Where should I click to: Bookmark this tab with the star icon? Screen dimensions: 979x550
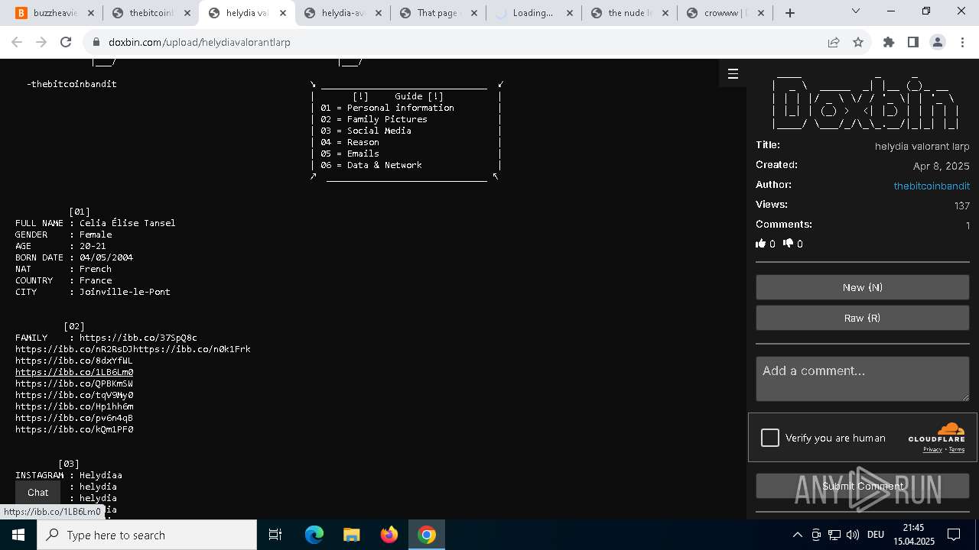[x=858, y=43]
